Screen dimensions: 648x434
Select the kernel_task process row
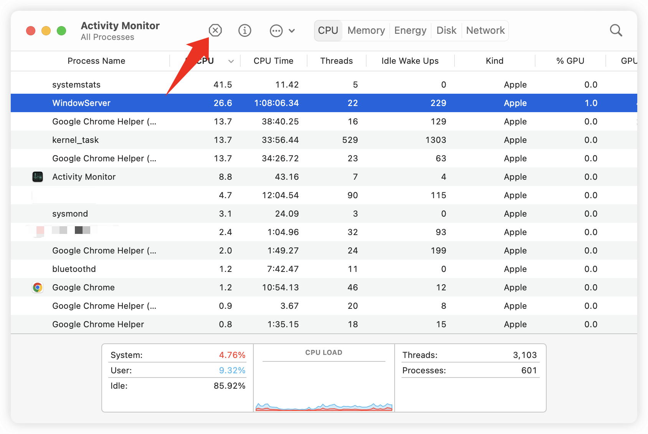pos(324,140)
